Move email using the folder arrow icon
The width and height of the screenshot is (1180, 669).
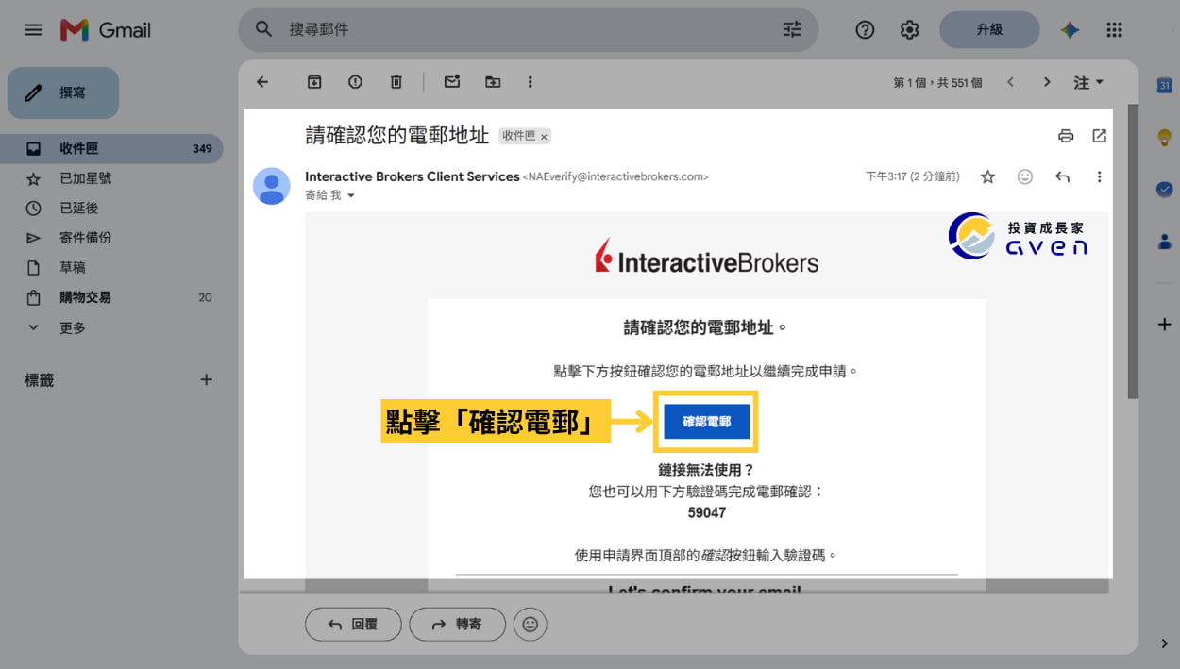493,82
